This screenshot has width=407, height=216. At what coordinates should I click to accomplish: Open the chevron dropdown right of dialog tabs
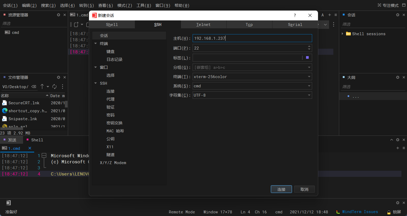pyautogui.click(x=325, y=24)
